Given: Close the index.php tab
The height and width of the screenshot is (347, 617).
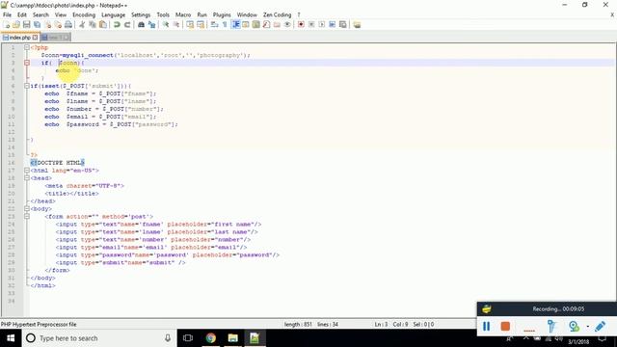Looking at the screenshot, I should (35, 38).
